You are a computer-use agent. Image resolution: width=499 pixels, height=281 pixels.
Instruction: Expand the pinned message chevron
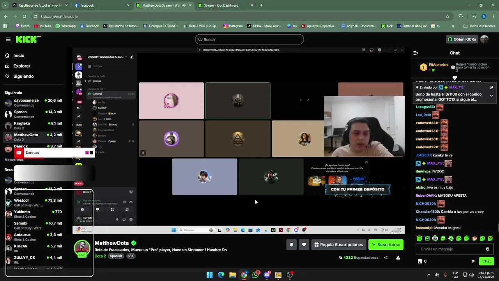click(491, 96)
